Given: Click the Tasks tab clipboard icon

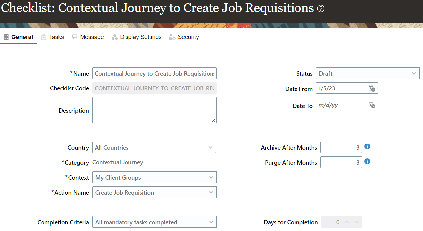Looking at the screenshot, I should pyautogui.click(x=44, y=37).
